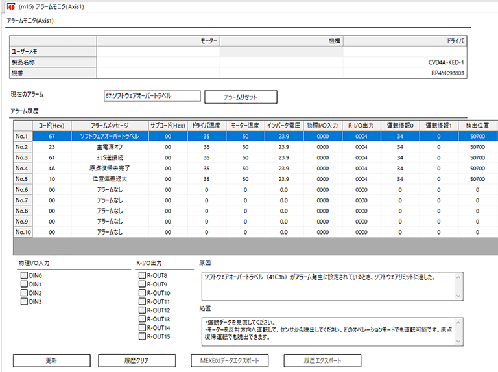The width and height of the screenshot is (498, 372).
Task: Enable the R-OUT12 checkbox
Action: (142, 310)
